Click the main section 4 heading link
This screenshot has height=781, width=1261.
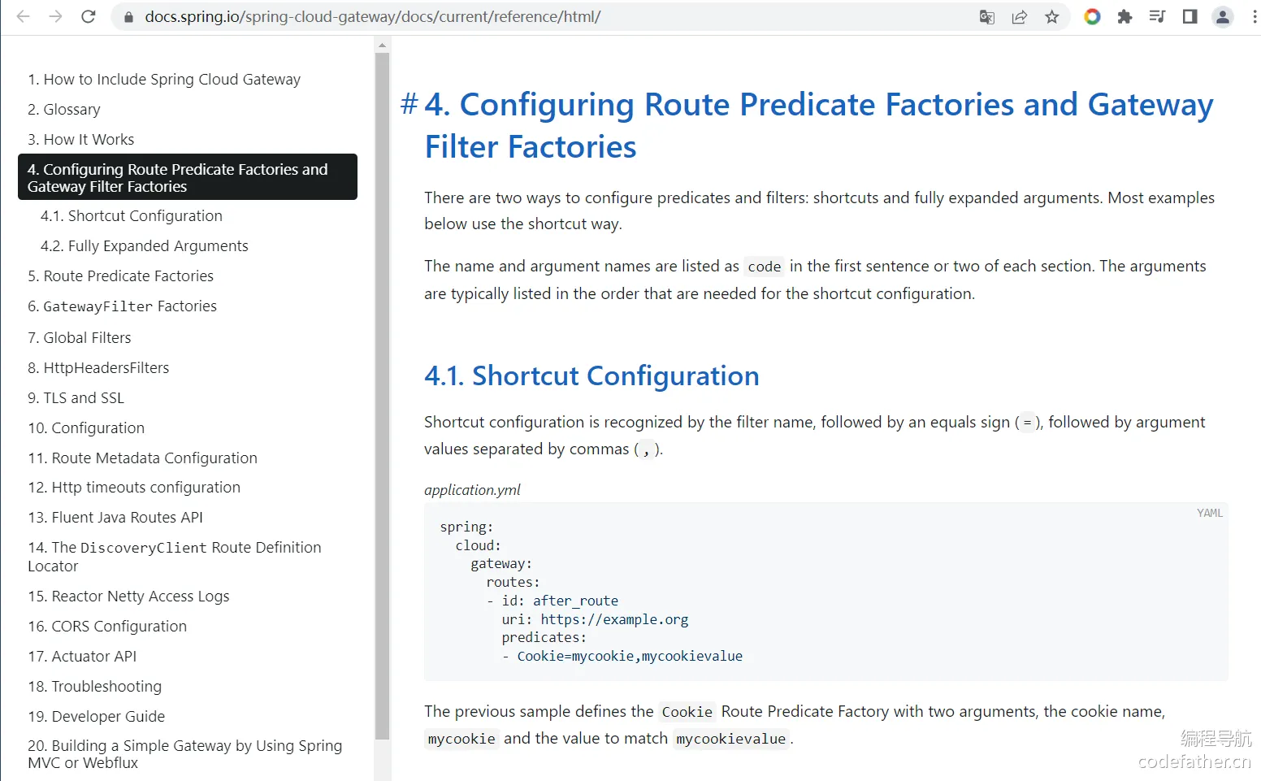pyautogui.click(x=819, y=125)
